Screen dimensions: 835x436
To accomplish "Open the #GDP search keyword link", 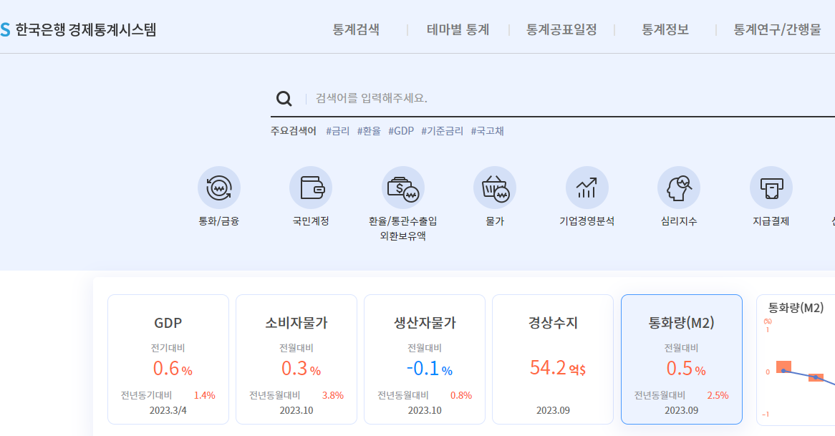I will click(400, 132).
